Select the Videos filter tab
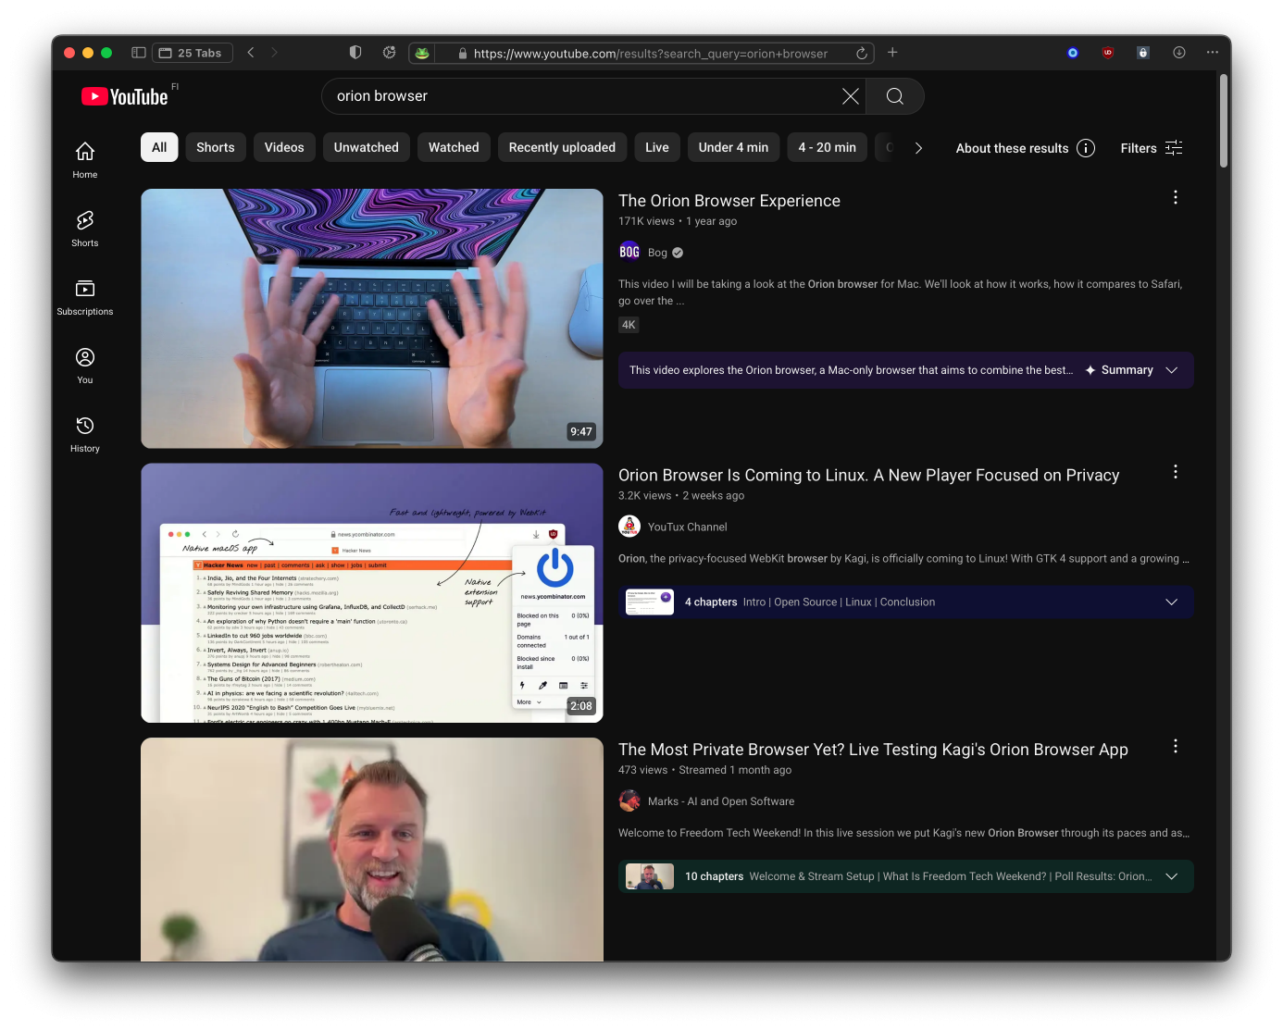The height and width of the screenshot is (1030, 1283). [284, 147]
